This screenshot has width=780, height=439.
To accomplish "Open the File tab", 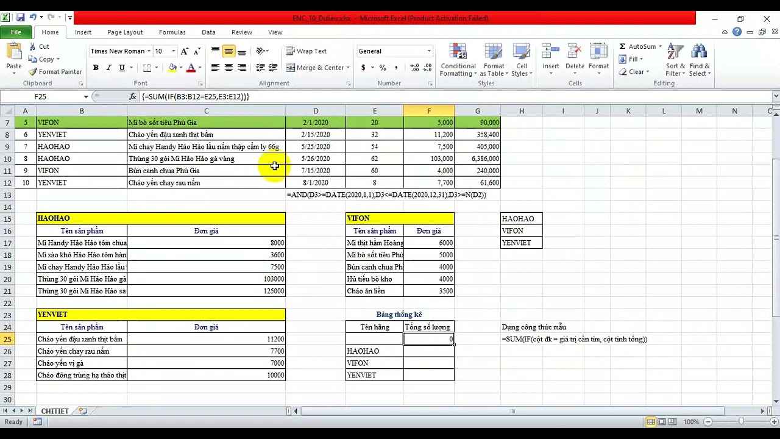I will coord(16,32).
